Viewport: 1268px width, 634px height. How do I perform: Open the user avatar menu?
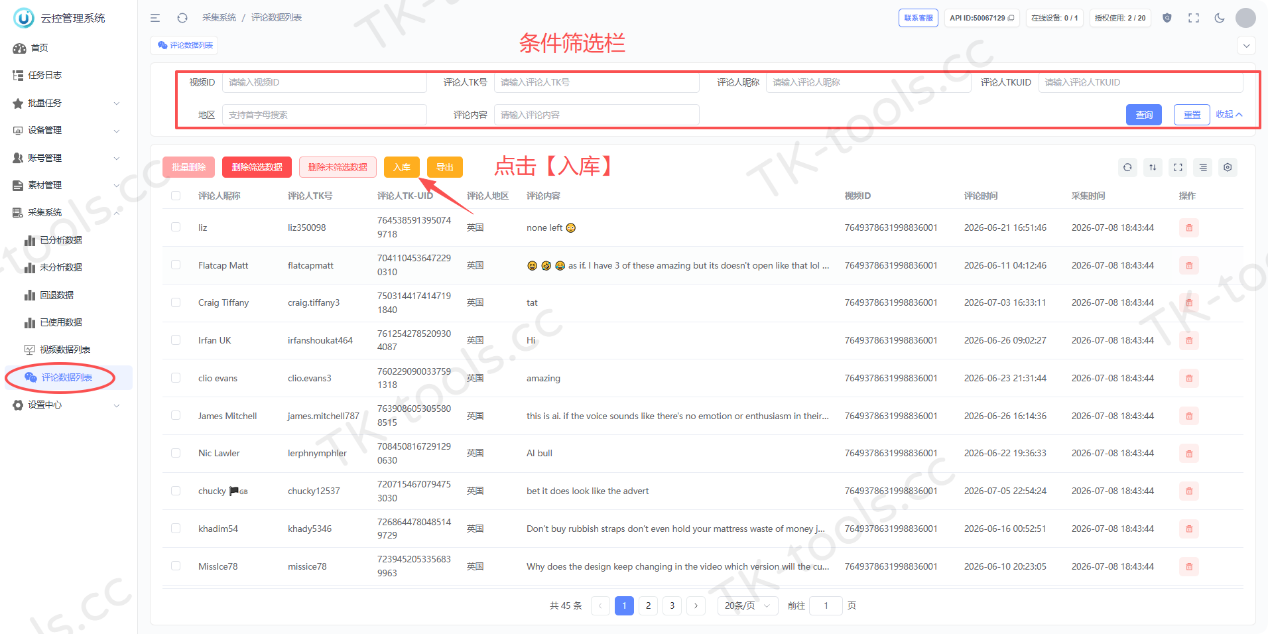(x=1245, y=18)
